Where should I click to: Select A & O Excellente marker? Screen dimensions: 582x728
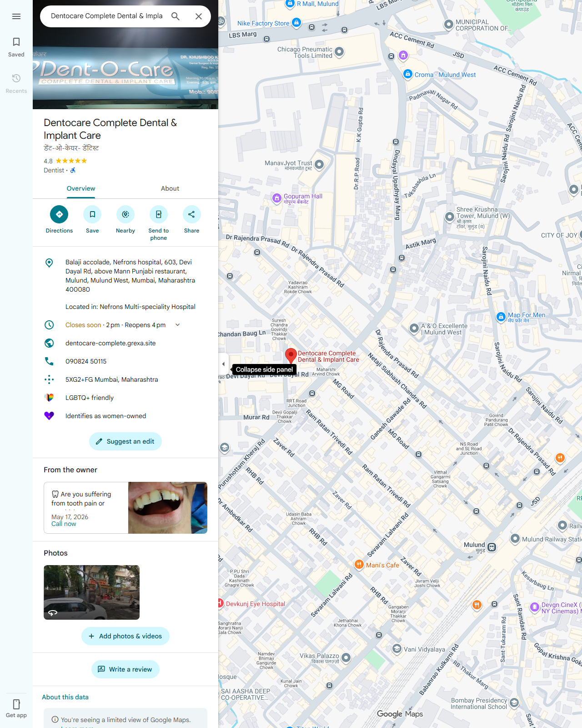point(414,328)
